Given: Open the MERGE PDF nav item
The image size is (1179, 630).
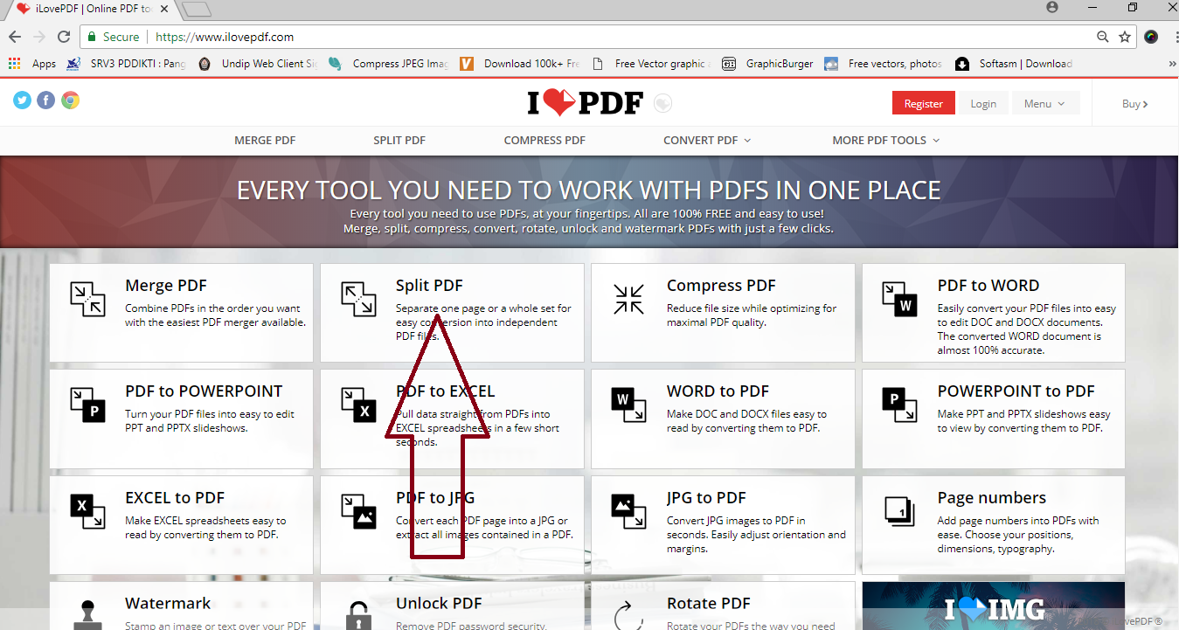Looking at the screenshot, I should (x=265, y=140).
